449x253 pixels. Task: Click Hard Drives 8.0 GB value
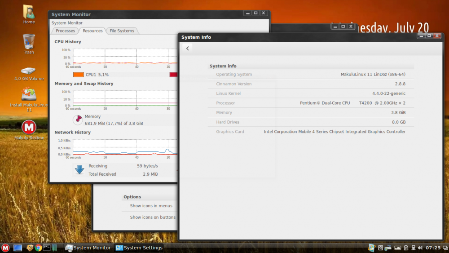click(x=399, y=122)
